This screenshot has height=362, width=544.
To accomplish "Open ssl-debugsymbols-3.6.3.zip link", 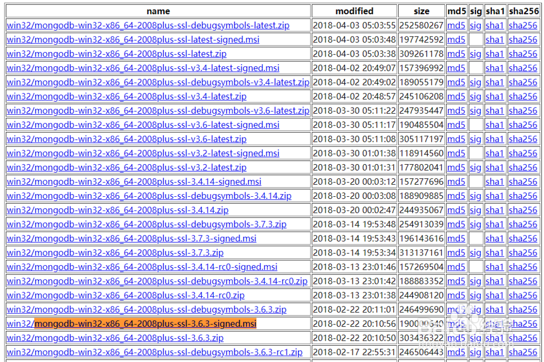I will (x=146, y=310).
